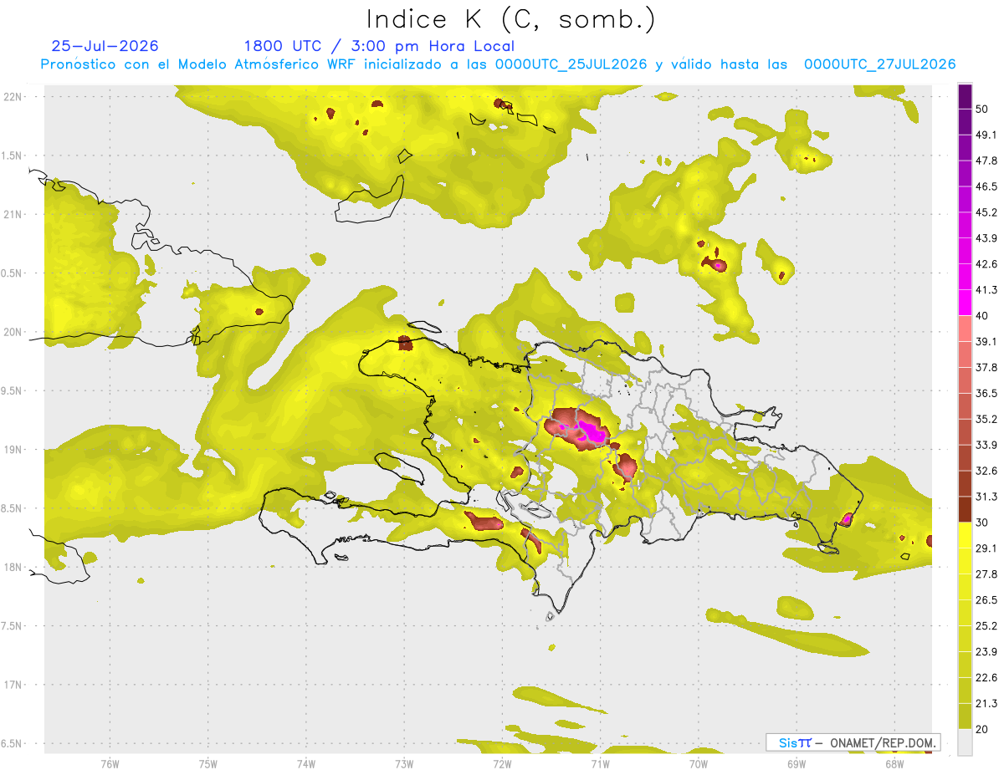Pick the light gray swatch below the 20 label
The height and width of the screenshot is (775, 1004).
tap(965, 742)
